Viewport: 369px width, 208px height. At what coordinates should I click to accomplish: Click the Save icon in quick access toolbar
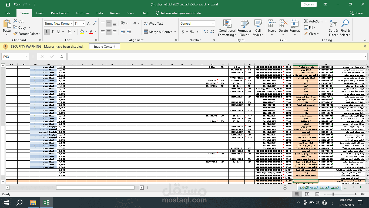tap(8, 4)
